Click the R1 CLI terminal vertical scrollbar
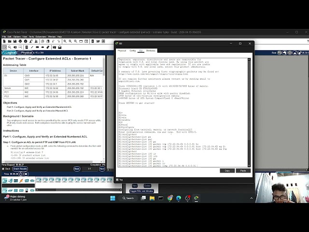309x232 pixels. [249, 113]
